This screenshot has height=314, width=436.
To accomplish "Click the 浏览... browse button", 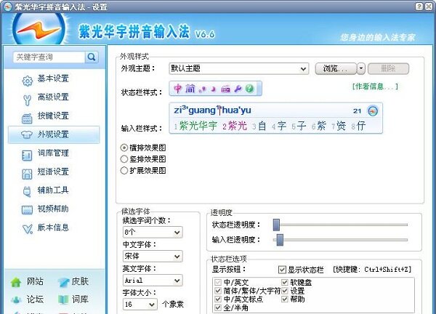I will (x=336, y=68).
